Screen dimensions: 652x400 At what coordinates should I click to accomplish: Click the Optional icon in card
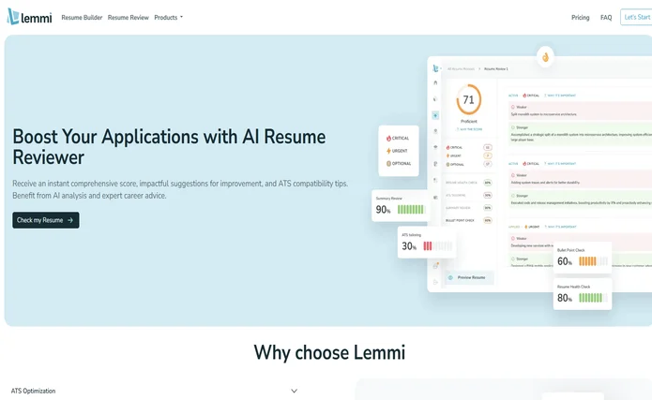click(x=388, y=164)
